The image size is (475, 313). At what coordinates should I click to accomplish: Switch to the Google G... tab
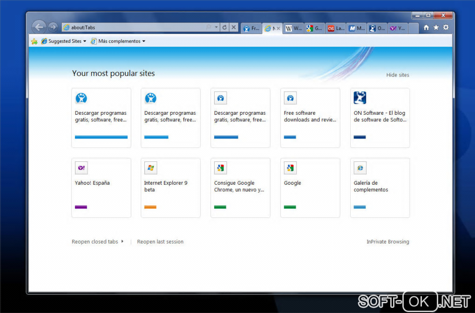click(314, 28)
